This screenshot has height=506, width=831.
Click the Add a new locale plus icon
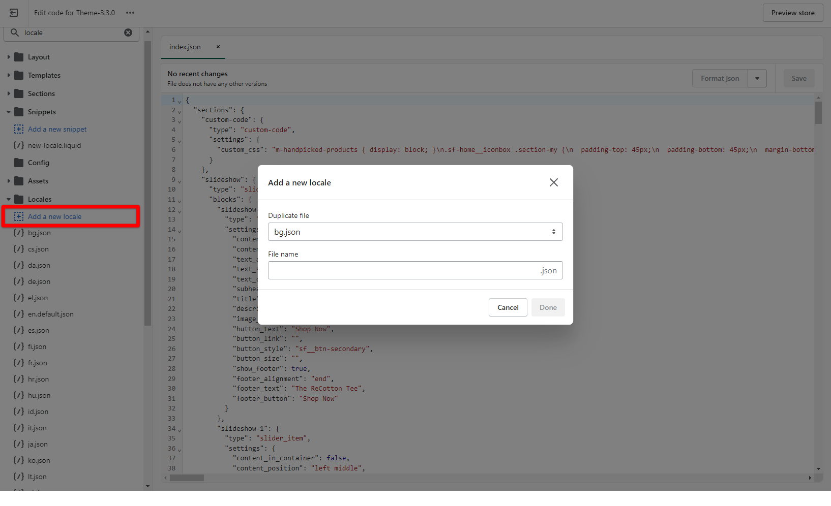pos(19,216)
